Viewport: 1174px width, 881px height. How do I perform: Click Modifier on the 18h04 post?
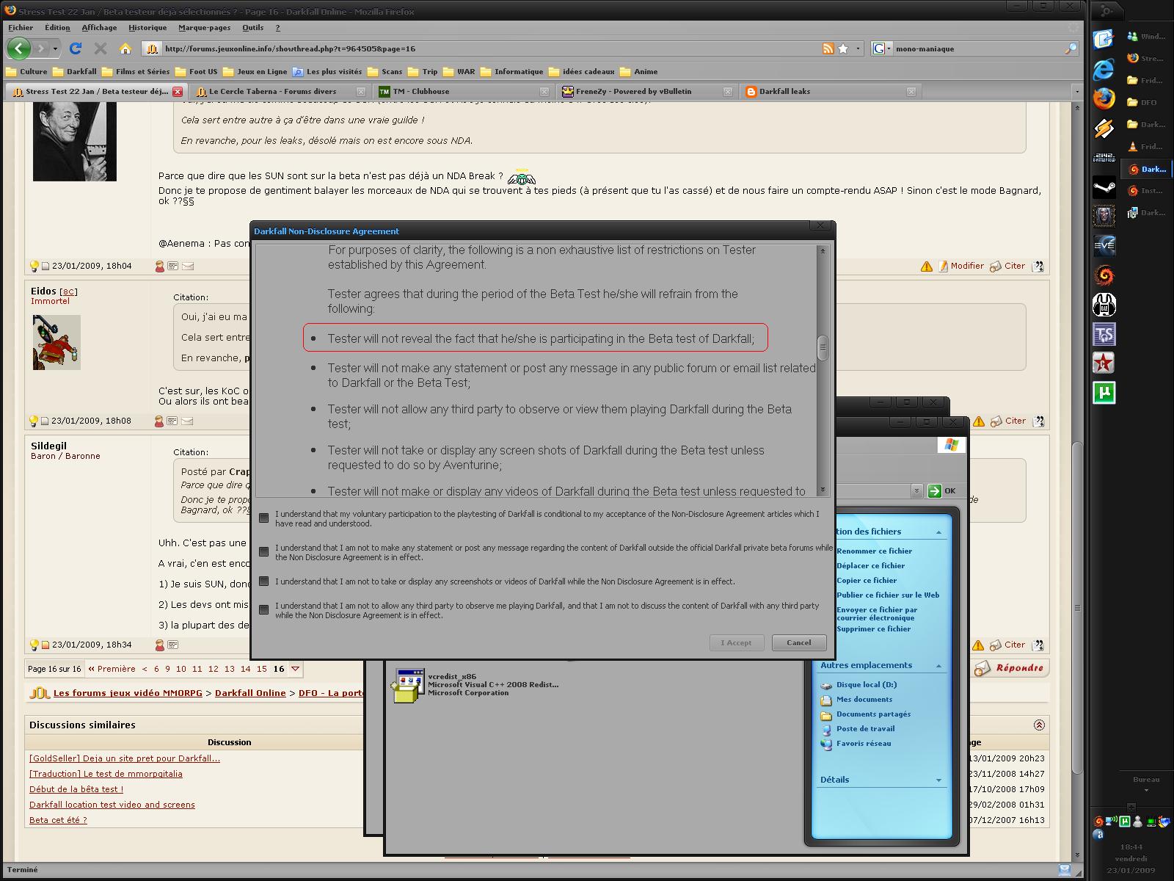click(961, 266)
